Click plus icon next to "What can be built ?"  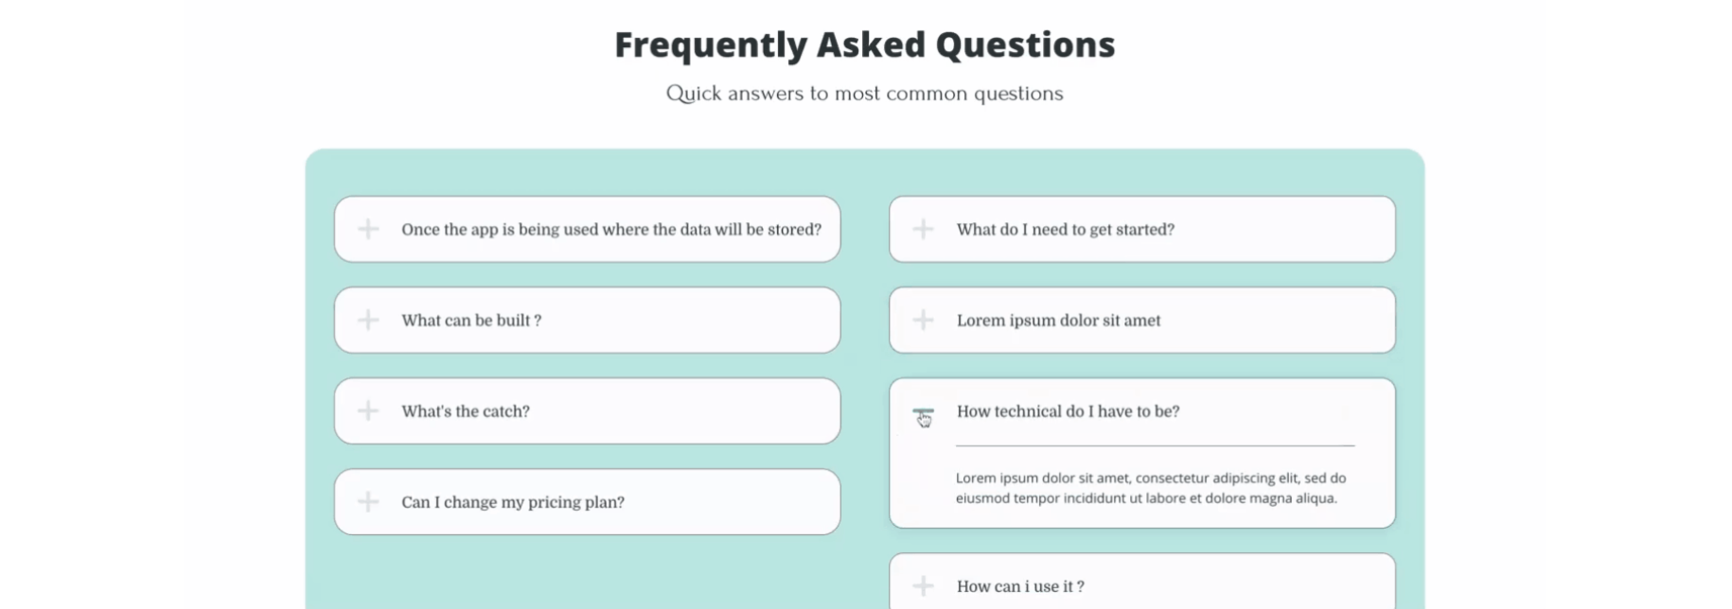click(x=368, y=321)
